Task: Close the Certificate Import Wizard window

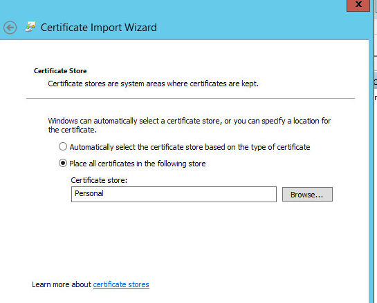Action: point(358,5)
